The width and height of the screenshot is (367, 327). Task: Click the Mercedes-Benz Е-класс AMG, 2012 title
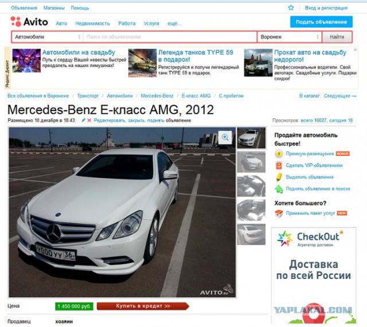[x=111, y=109]
